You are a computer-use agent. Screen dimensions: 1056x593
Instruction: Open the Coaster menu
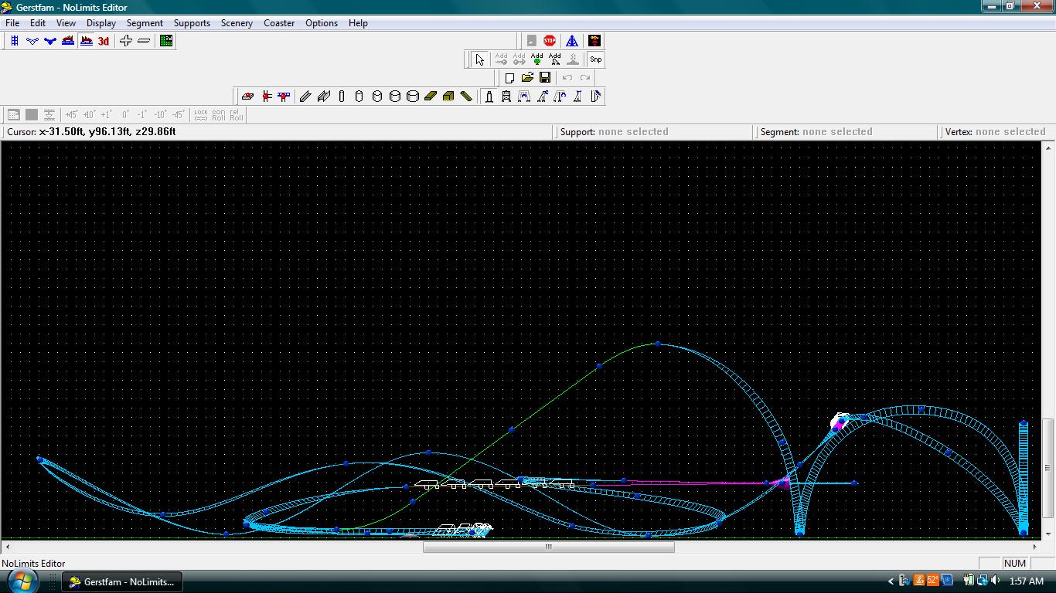(279, 23)
